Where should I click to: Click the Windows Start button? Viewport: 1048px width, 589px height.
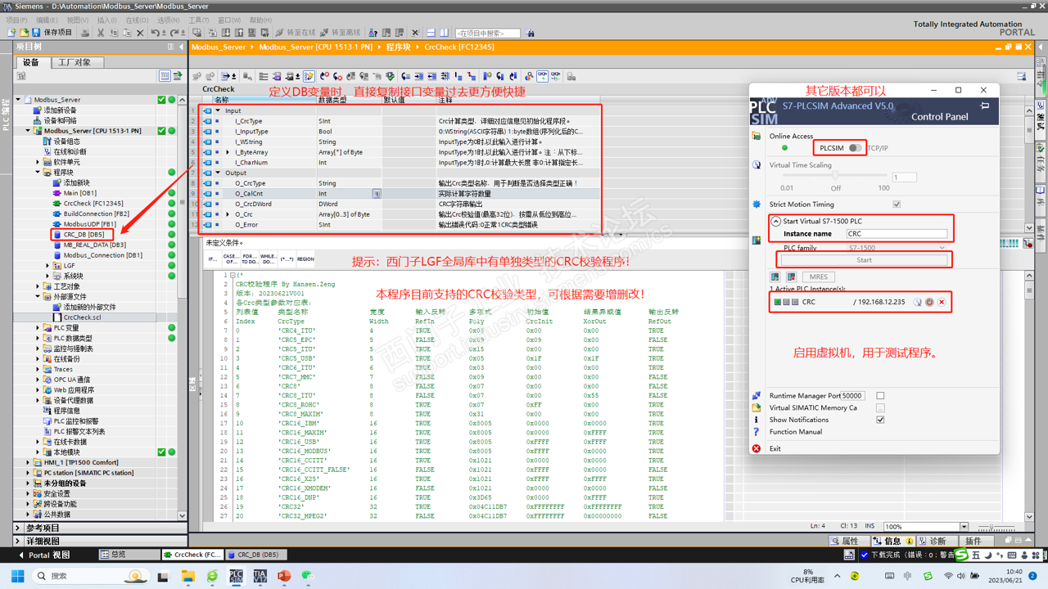pyautogui.click(x=17, y=576)
